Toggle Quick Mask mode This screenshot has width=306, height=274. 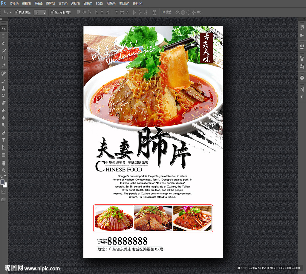tap(3, 192)
